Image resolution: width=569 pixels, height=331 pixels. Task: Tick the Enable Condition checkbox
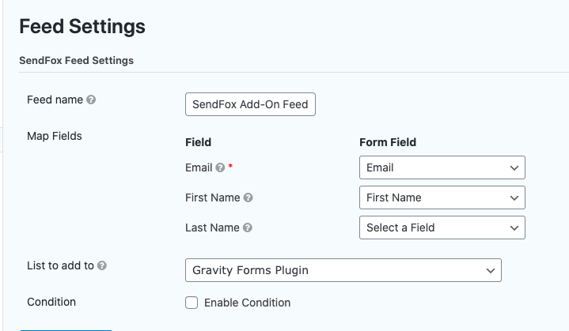point(192,303)
